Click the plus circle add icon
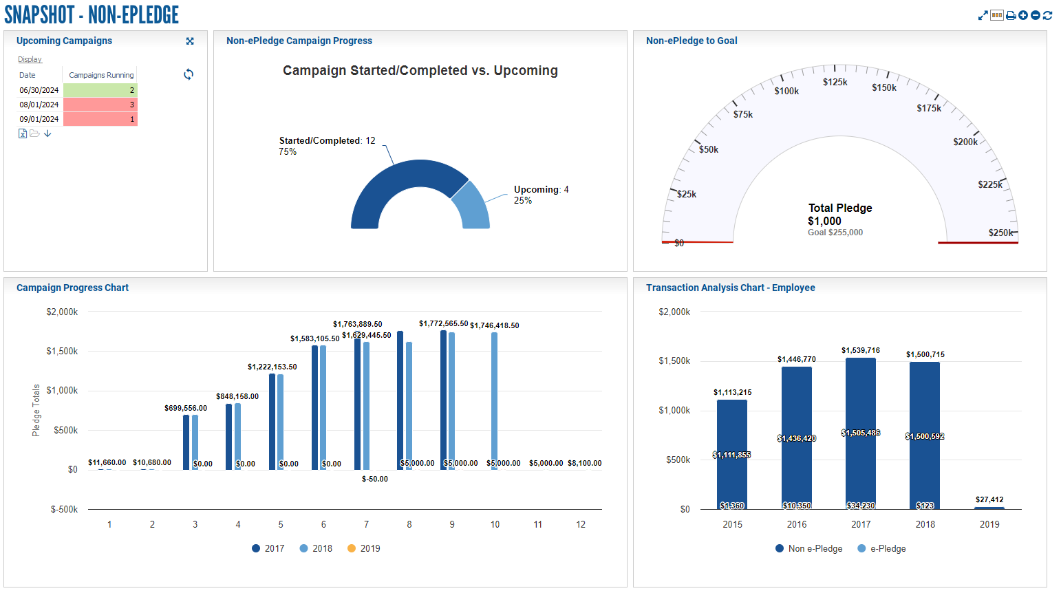 tap(1023, 15)
